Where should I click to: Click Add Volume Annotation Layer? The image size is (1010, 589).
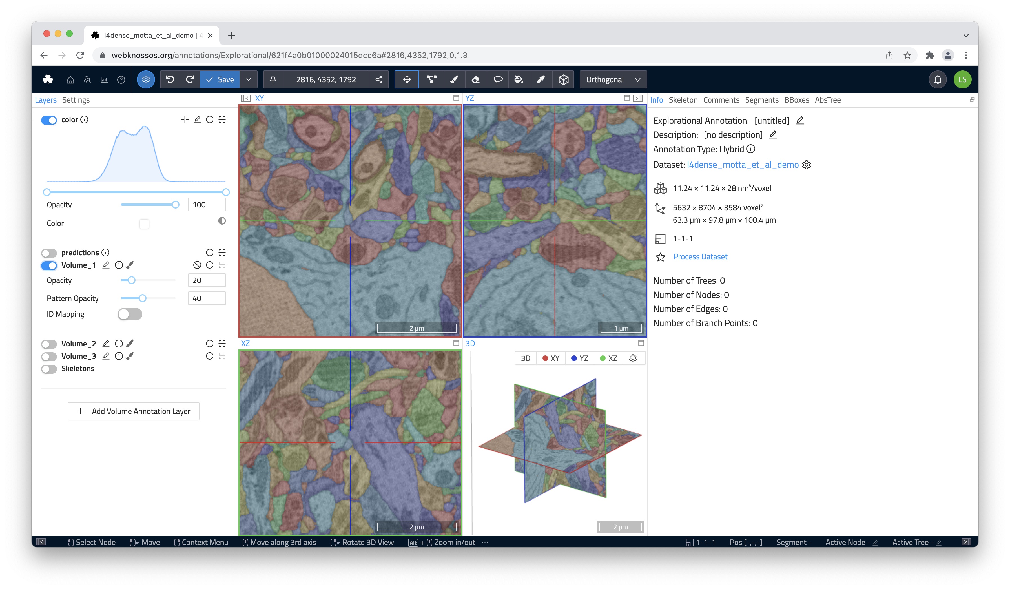coord(134,411)
